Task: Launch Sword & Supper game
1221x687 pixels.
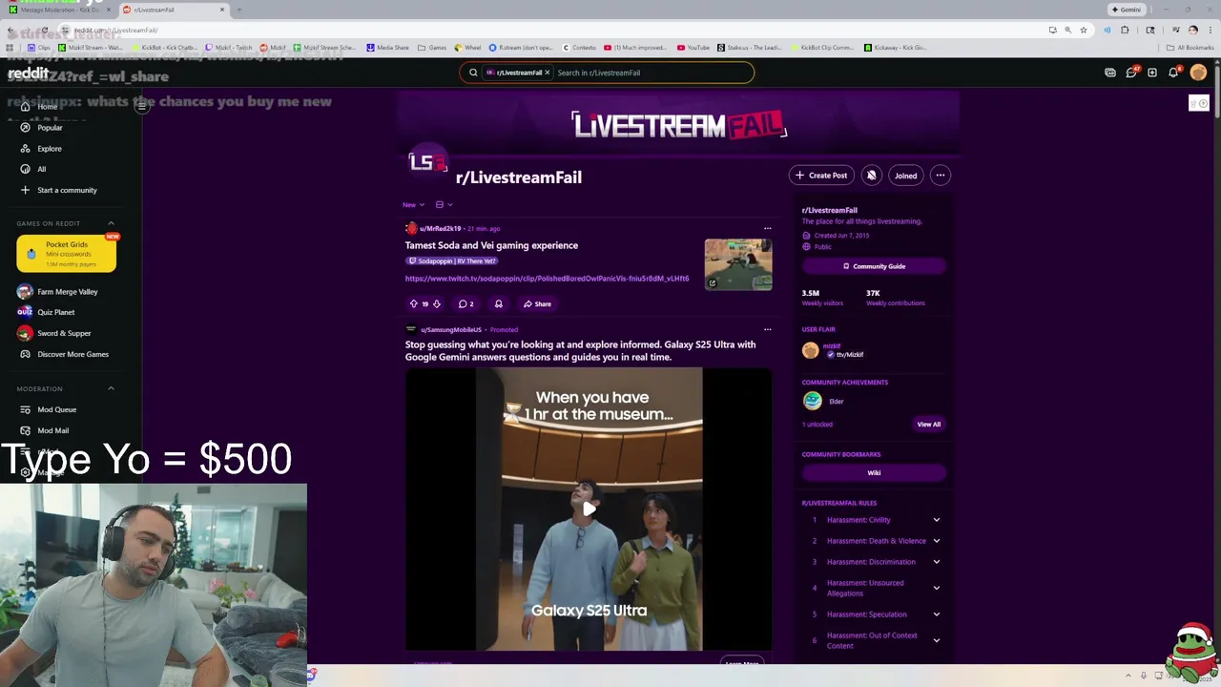Action: pyautogui.click(x=64, y=333)
